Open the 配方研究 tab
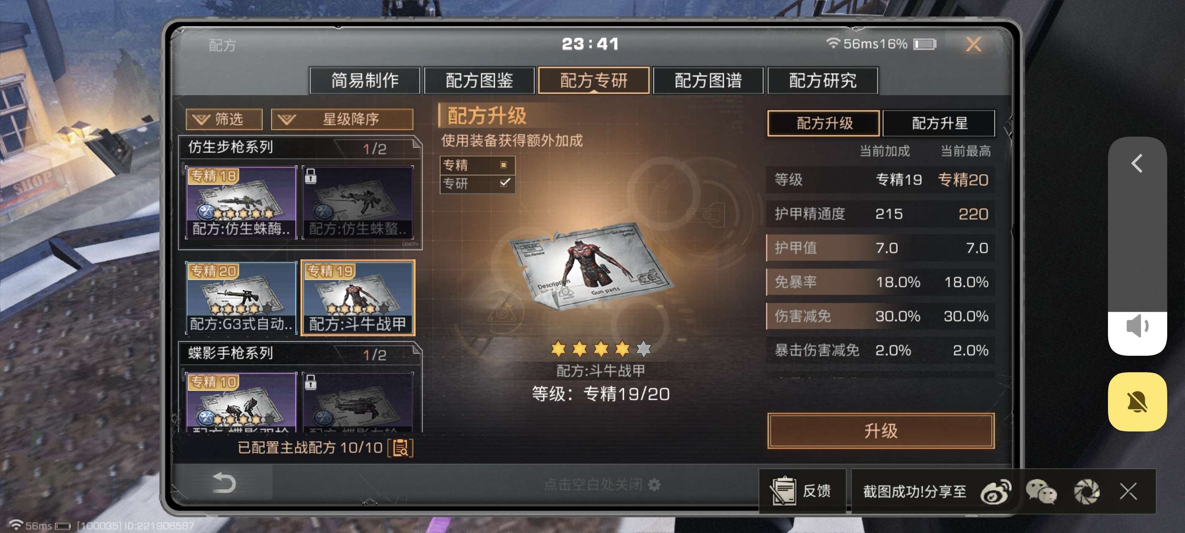1185x533 pixels. pos(822,80)
